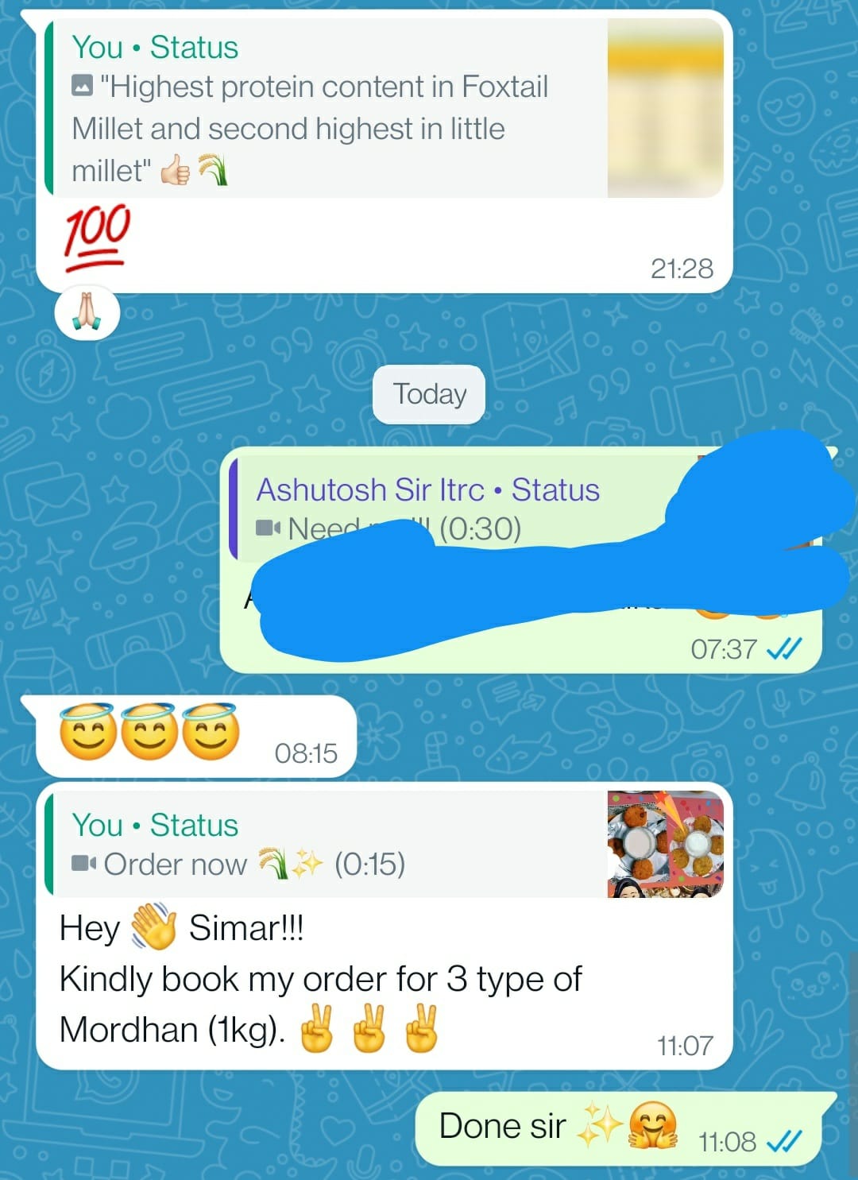858x1180 pixels.
Task: Tap the red 100 emoji message
Action: click(x=97, y=238)
